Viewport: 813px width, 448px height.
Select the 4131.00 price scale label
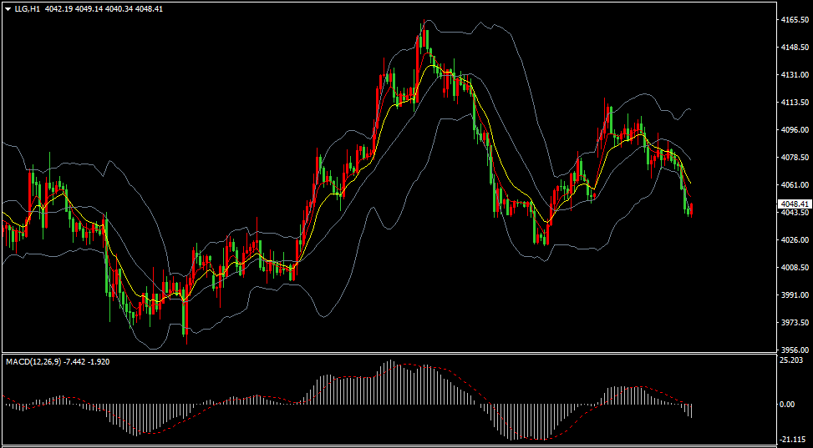pos(795,74)
